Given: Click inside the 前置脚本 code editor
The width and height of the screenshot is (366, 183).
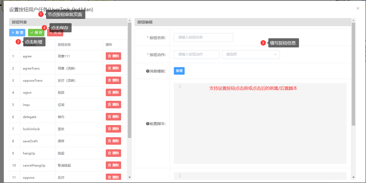Looking at the screenshot, I should click(x=260, y=123).
